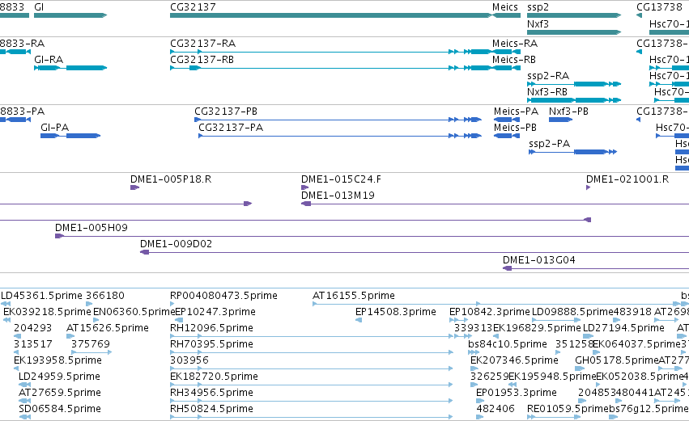The image size is (689, 421).
Task: Click the DME1-021O01.R clone end
Action: [588, 187]
